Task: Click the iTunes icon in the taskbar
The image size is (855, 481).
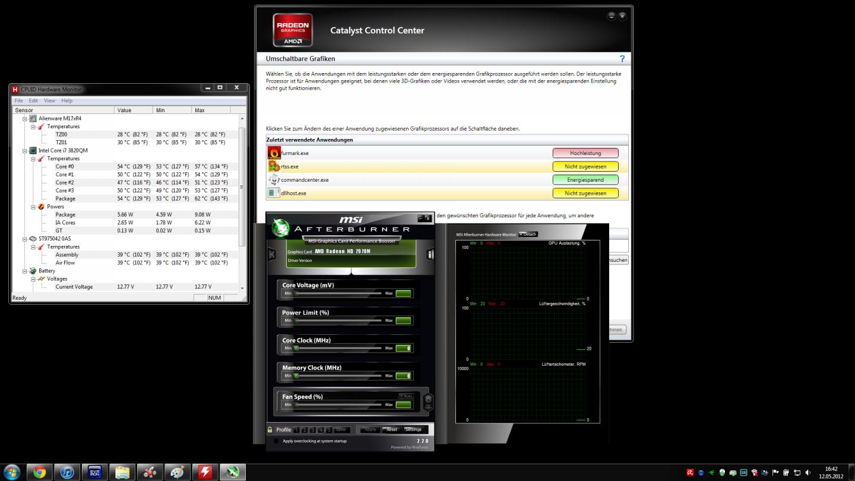Action: click(x=67, y=472)
